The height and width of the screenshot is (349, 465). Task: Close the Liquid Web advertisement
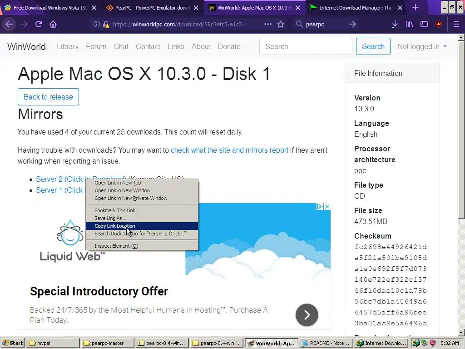(327, 207)
